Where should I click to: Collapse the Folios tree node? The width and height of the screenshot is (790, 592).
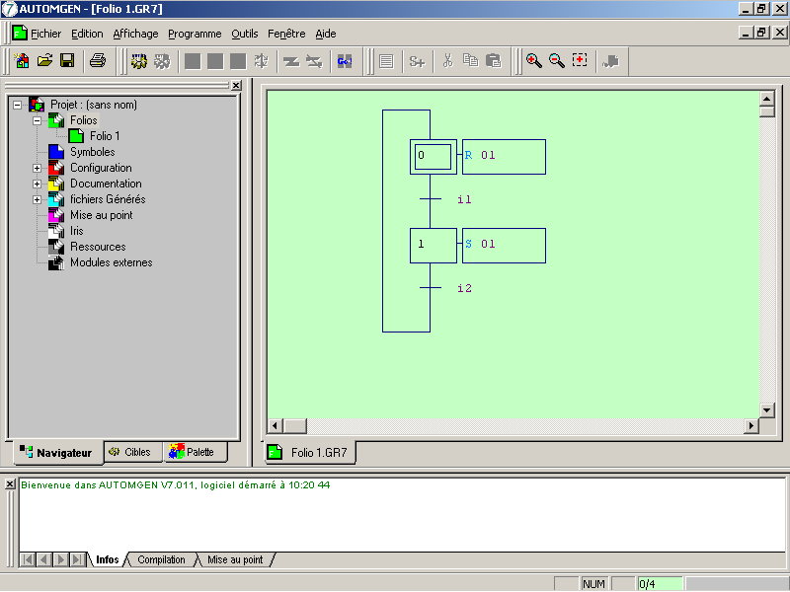38,120
